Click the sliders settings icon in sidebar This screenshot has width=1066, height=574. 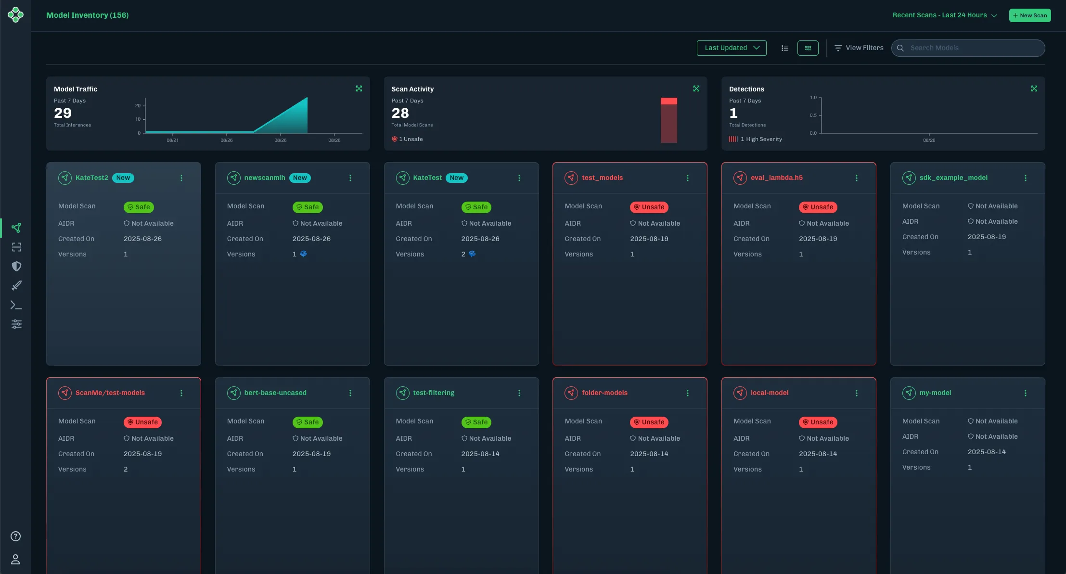16,324
